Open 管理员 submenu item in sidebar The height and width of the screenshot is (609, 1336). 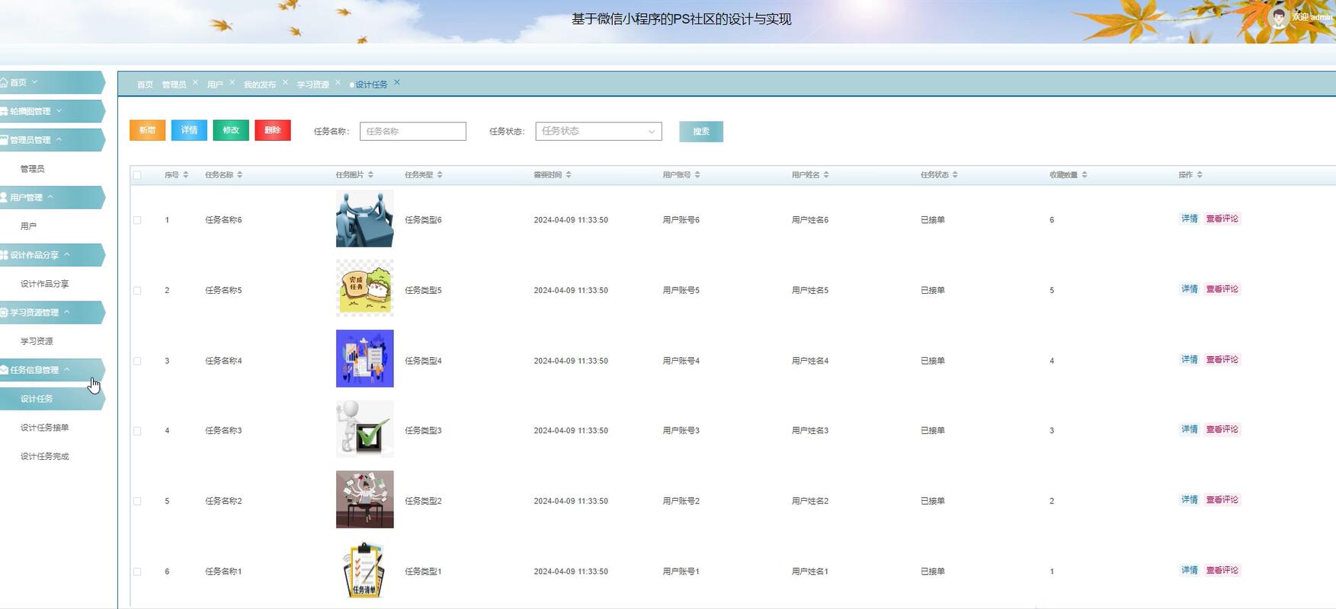click(x=32, y=169)
